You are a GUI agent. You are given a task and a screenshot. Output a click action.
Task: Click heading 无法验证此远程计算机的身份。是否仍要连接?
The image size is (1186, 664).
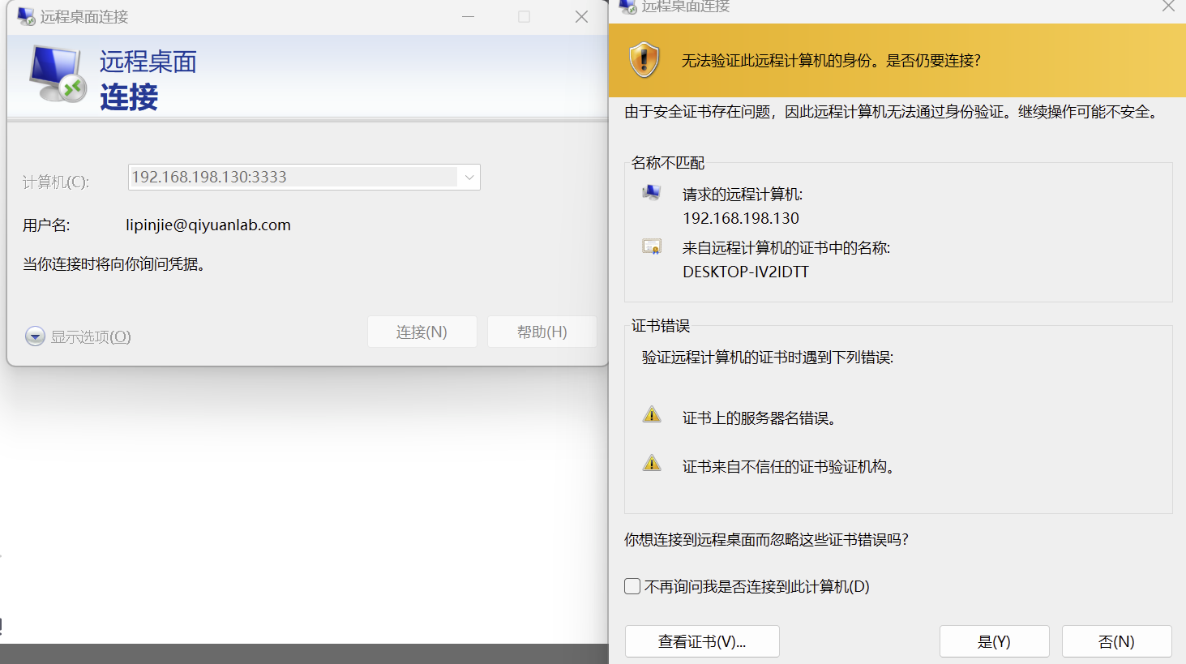pos(831,61)
